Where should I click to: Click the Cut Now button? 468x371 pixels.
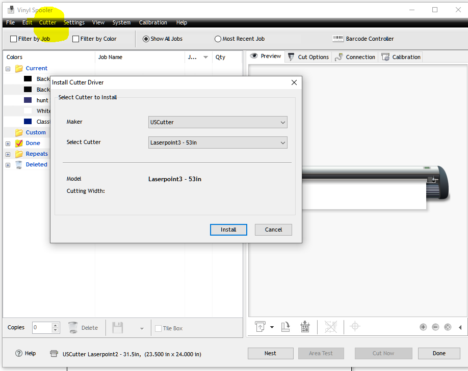point(383,353)
